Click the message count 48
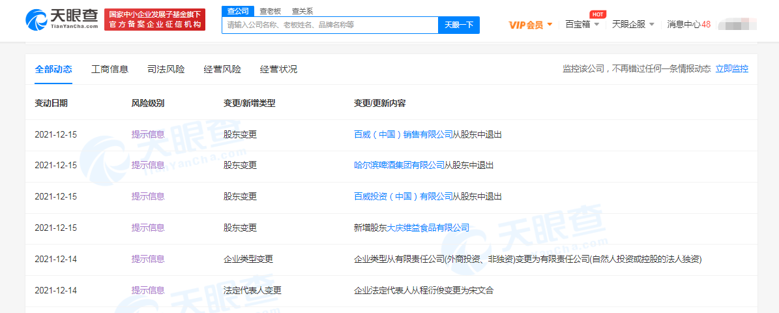Viewport: 779px width, 313px height. point(706,24)
